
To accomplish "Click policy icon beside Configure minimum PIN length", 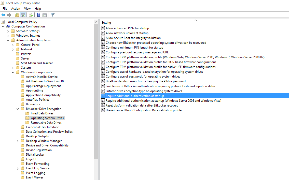I will (x=103, y=48).
